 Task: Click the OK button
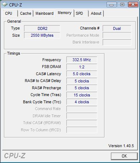tap(124, 156)
